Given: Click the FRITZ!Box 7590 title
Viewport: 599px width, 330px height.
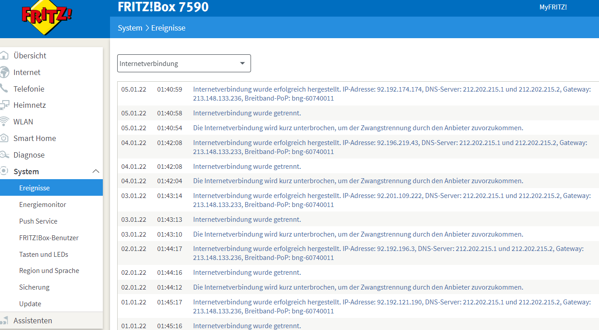Looking at the screenshot, I should coord(163,7).
